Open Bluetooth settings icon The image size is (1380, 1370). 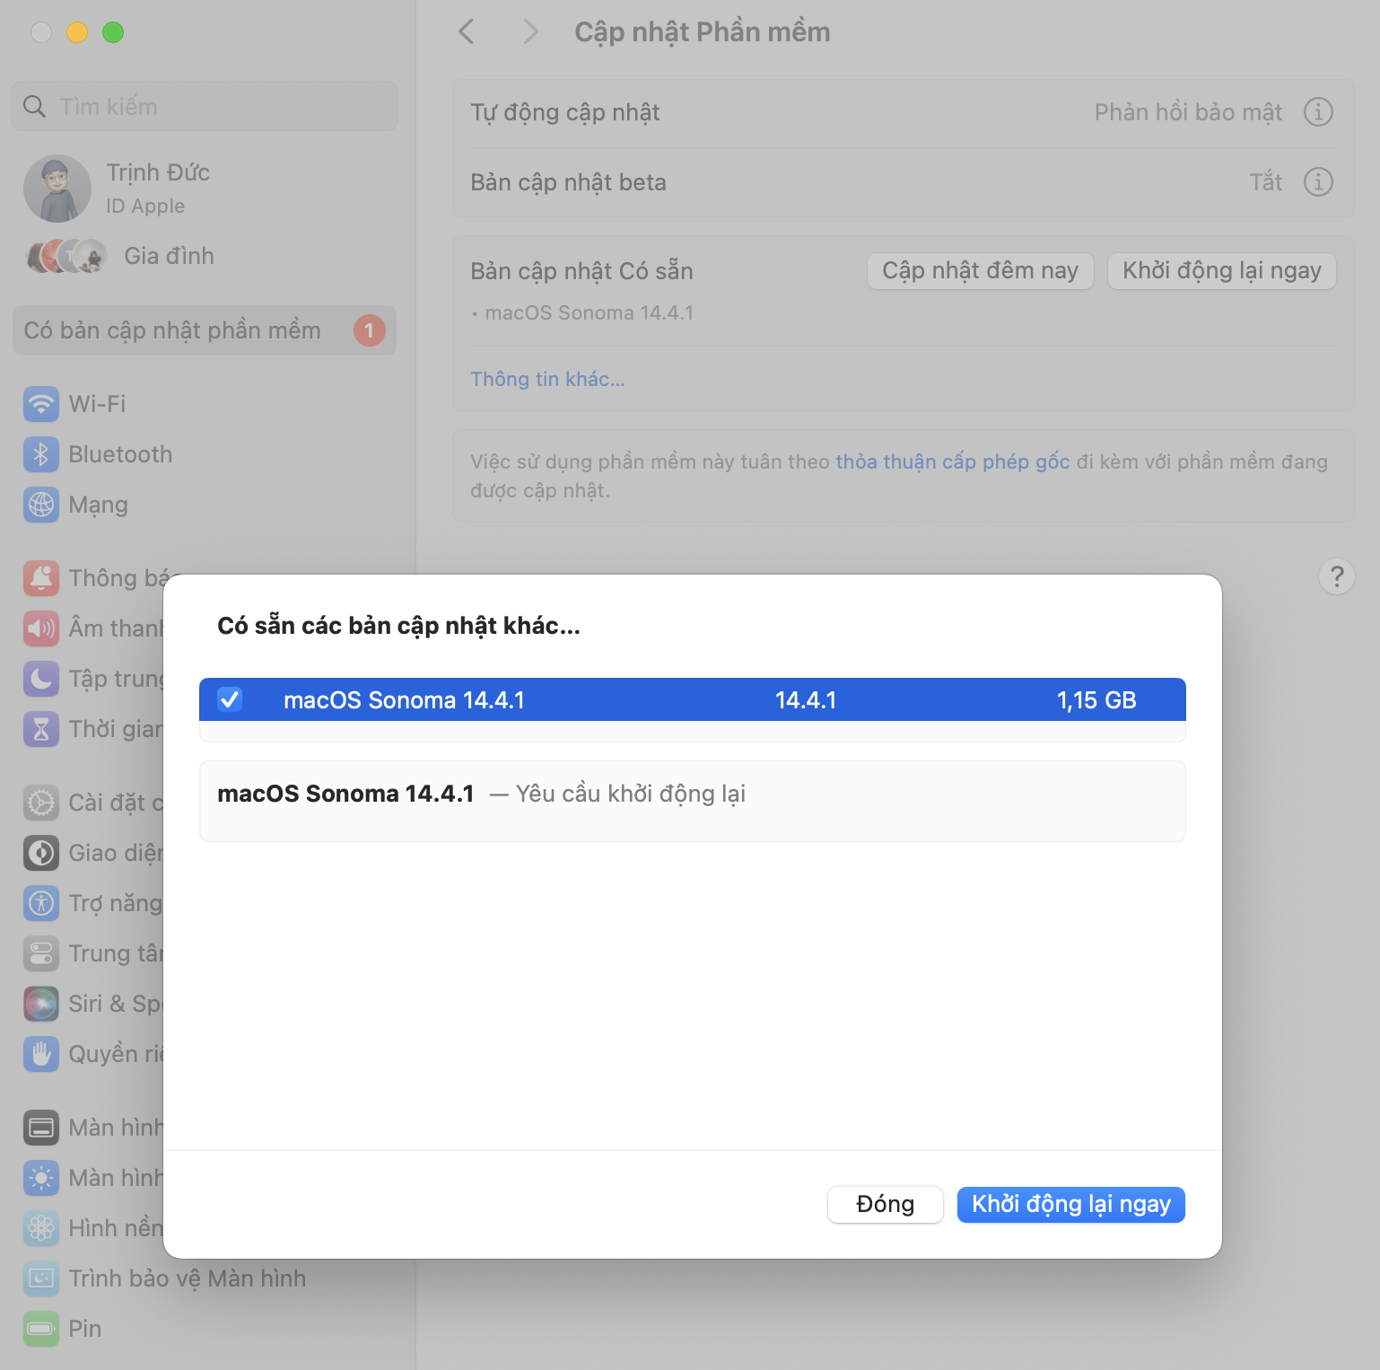[x=41, y=454]
